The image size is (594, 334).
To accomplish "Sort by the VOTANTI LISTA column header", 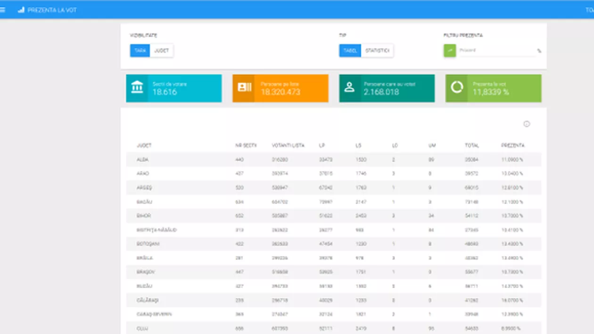I will pos(288,146).
